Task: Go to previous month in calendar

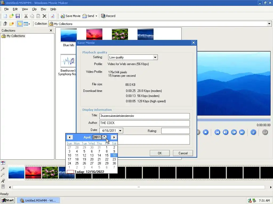Action: [x=70, y=137]
